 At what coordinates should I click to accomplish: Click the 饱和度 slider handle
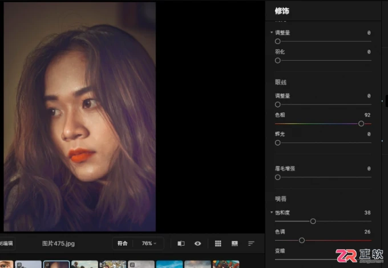click(313, 221)
